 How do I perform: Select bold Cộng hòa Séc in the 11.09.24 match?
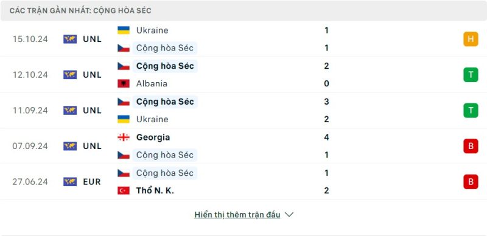(165, 102)
